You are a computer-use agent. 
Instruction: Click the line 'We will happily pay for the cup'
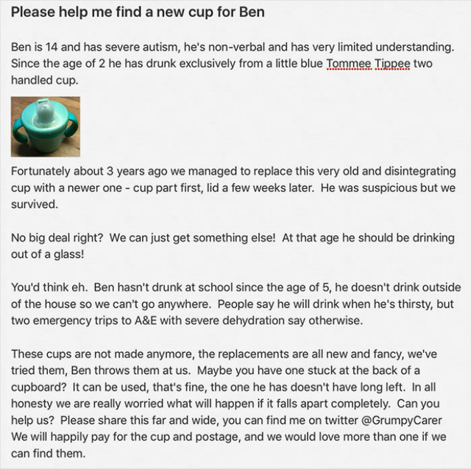(x=229, y=437)
